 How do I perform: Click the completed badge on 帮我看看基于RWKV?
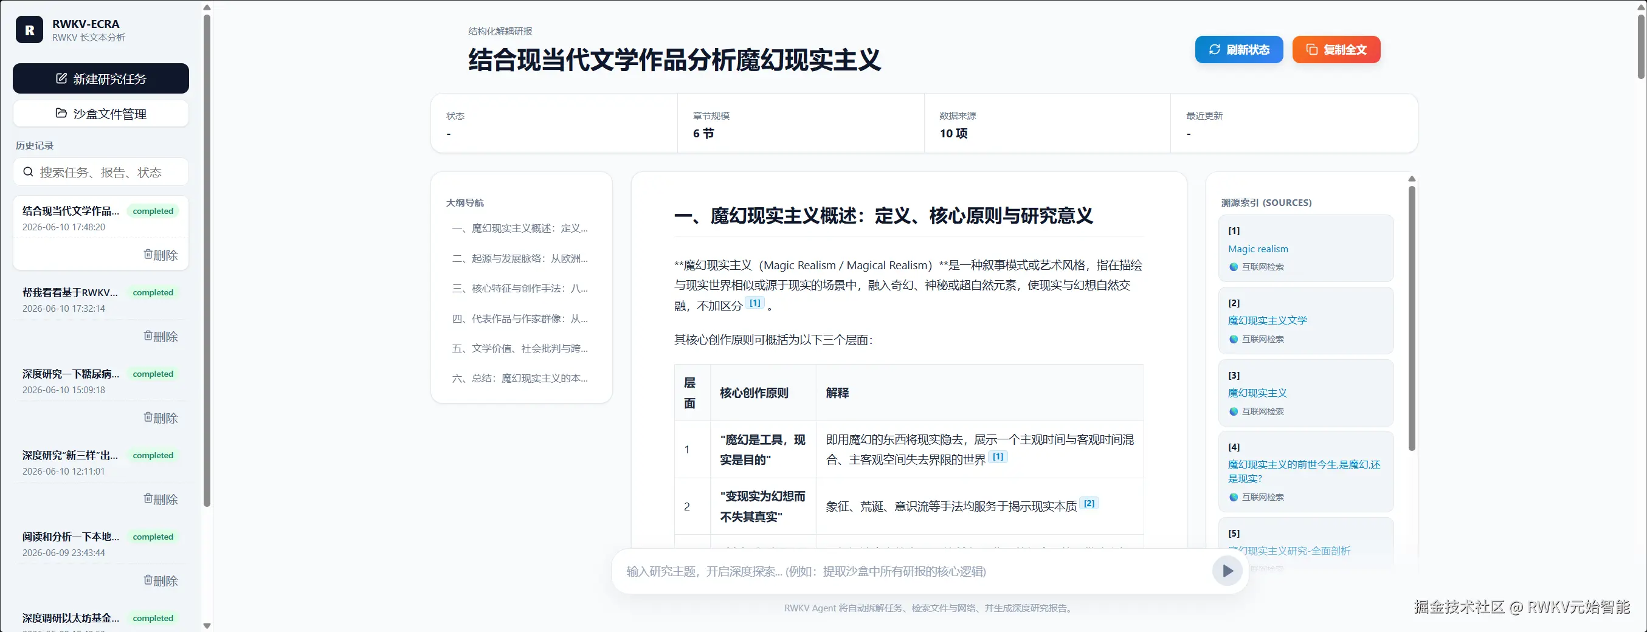(x=153, y=292)
